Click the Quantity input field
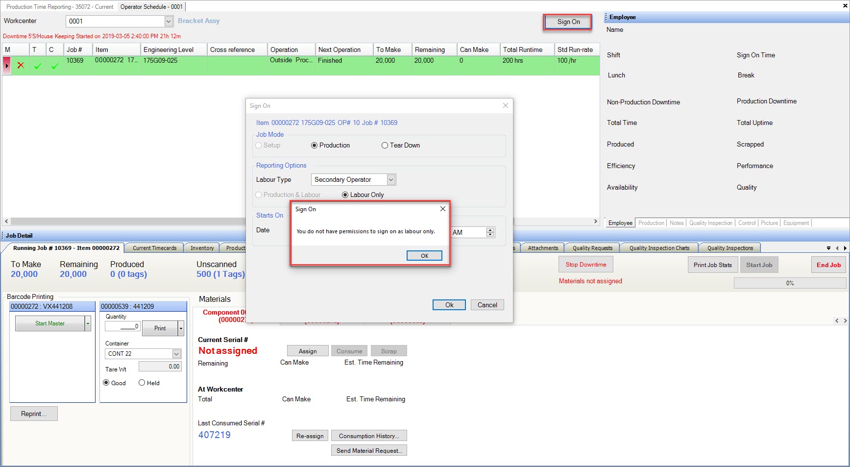 [x=122, y=326]
